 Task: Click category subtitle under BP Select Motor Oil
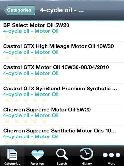pos(31,31)
